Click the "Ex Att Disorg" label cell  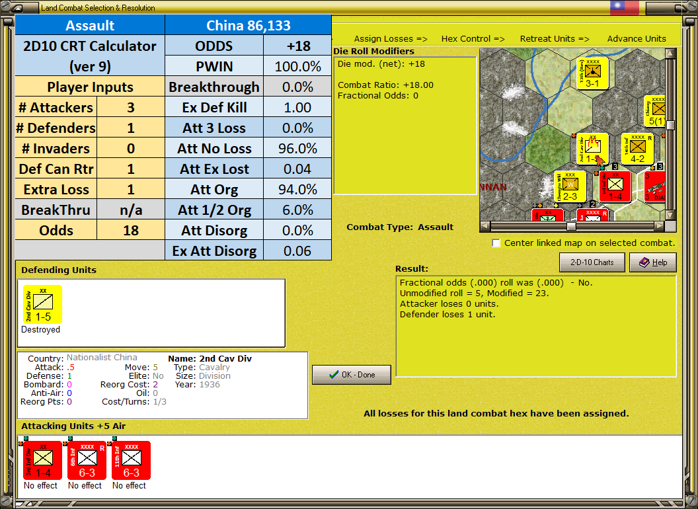click(x=214, y=251)
